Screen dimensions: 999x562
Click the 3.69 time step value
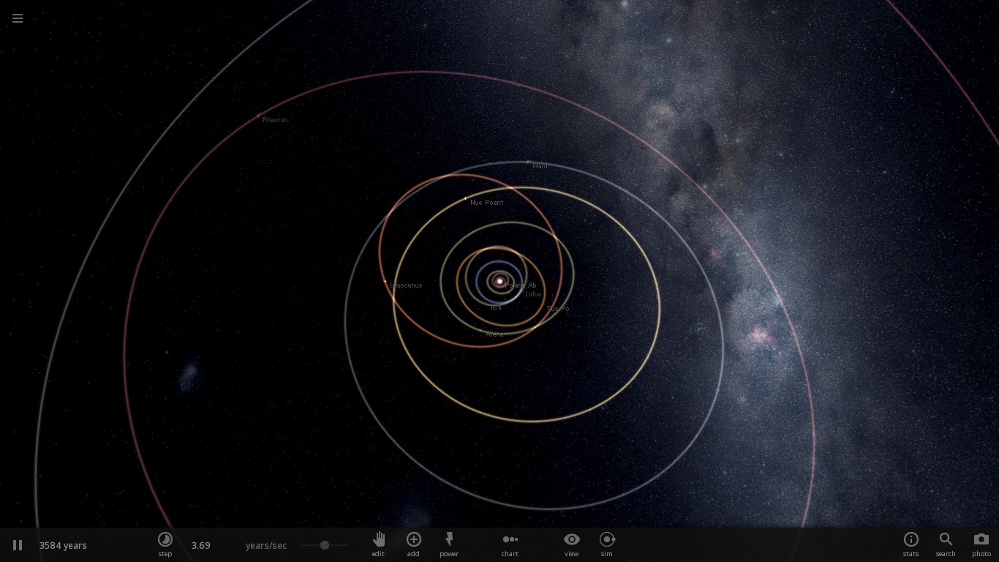pyautogui.click(x=200, y=545)
